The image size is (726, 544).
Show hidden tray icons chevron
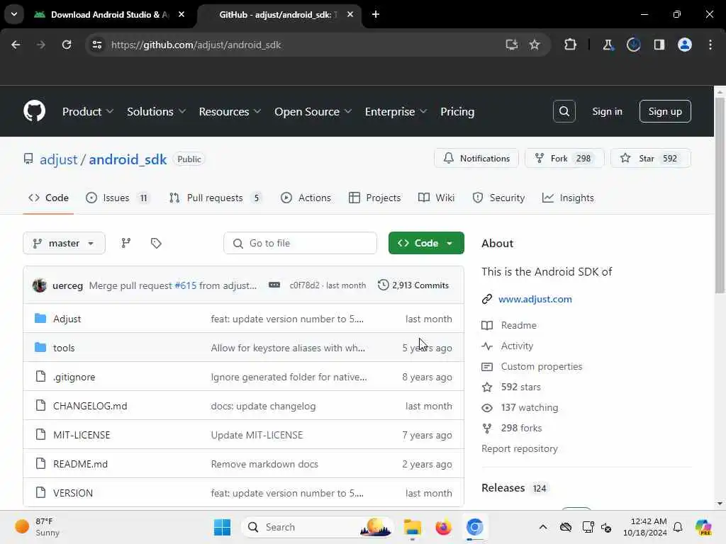542,527
